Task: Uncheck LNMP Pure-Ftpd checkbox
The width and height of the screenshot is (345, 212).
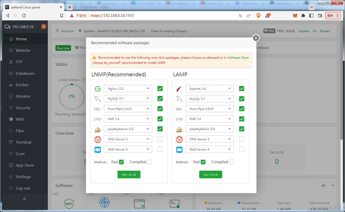Action: (x=160, y=109)
